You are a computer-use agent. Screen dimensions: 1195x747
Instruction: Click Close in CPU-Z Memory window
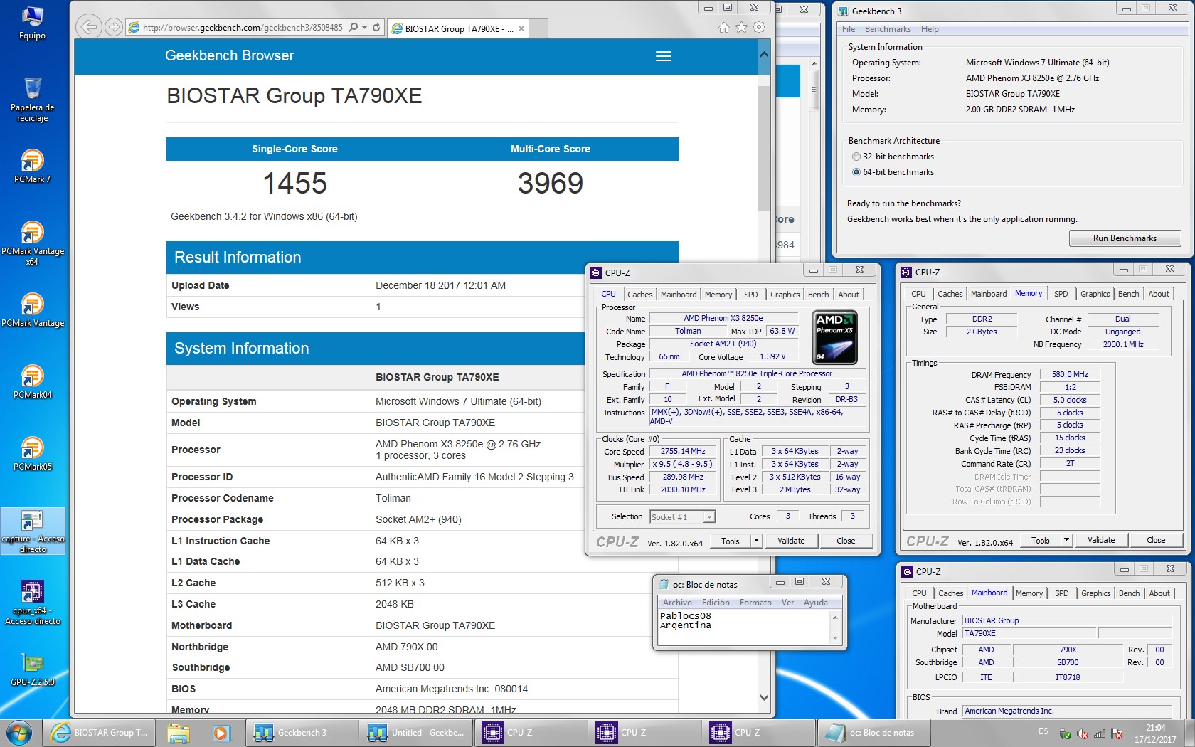click(x=1156, y=540)
